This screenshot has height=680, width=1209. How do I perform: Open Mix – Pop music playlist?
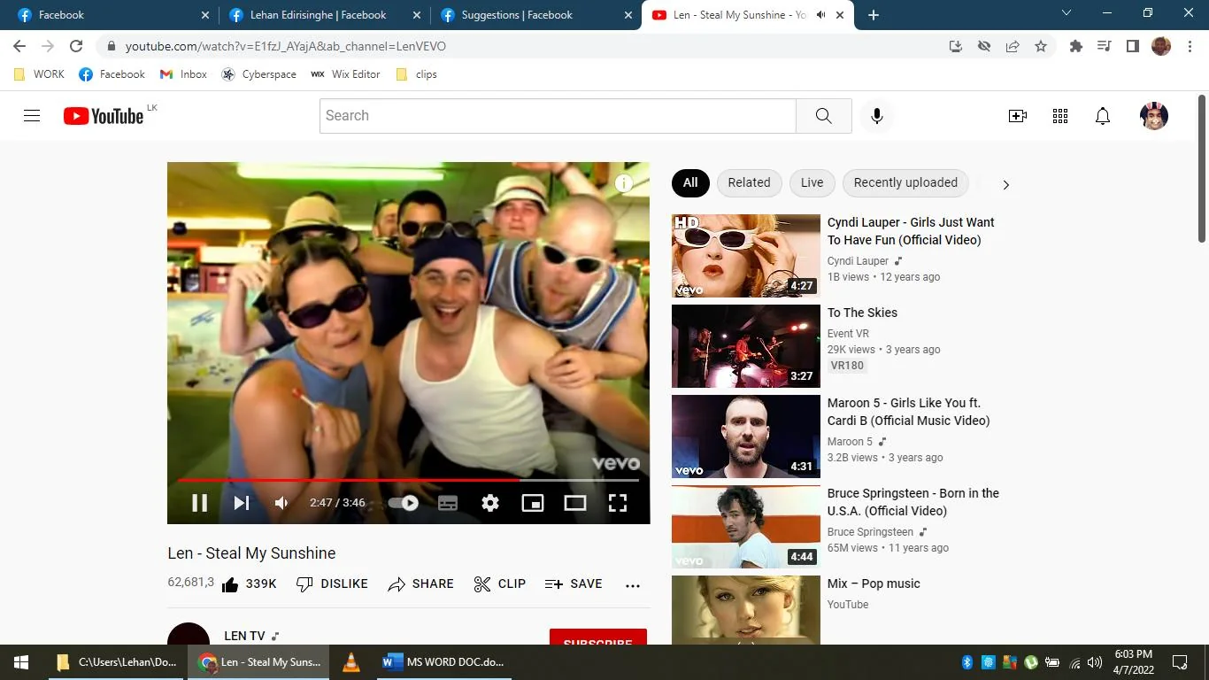[x=874, y=583]
